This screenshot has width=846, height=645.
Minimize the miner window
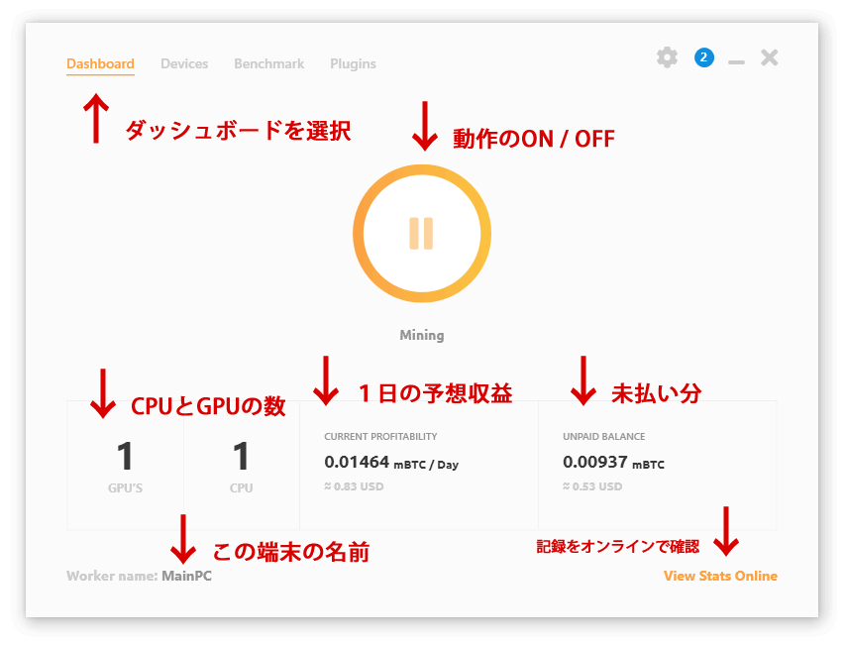(736, 61)
